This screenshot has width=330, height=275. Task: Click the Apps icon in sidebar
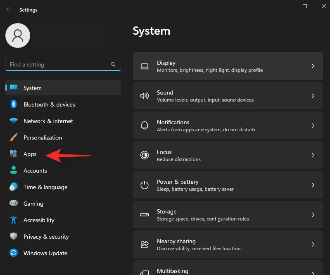14,154
